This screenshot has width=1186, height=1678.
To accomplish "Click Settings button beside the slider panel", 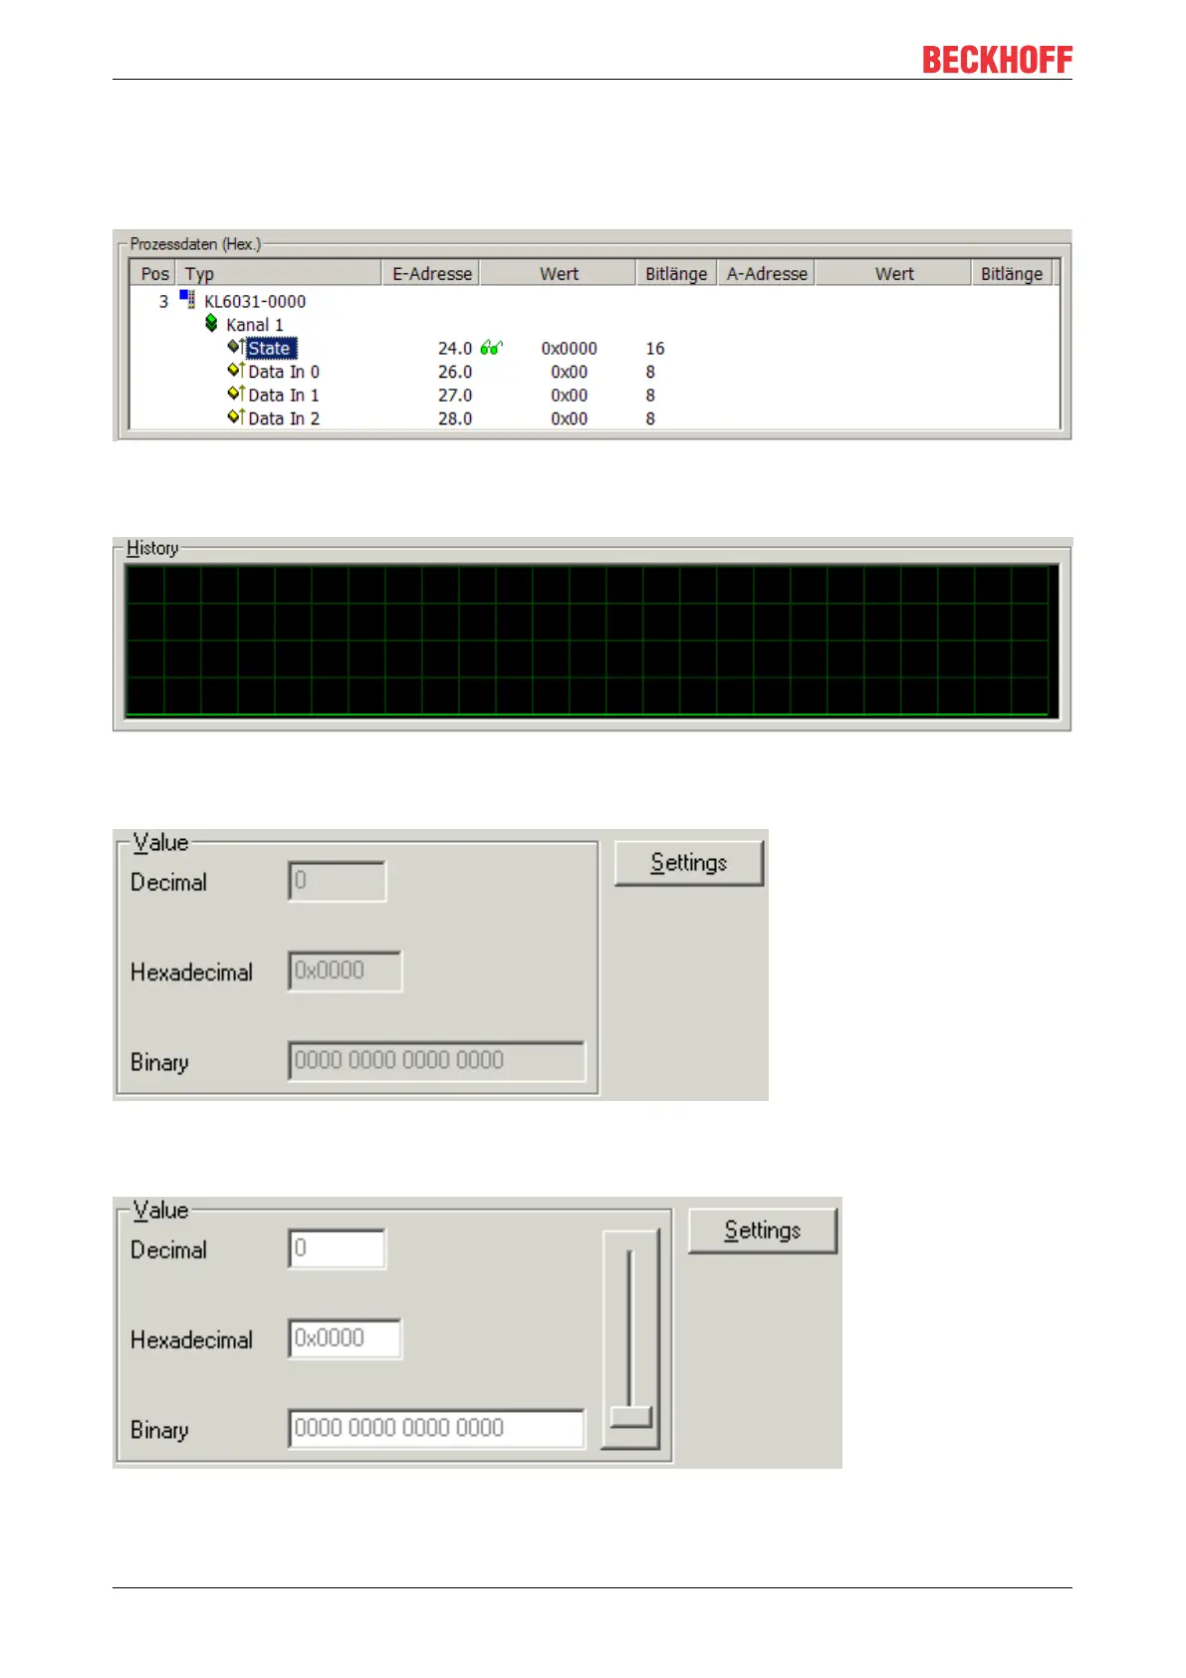I will [x=763, y=1231].
